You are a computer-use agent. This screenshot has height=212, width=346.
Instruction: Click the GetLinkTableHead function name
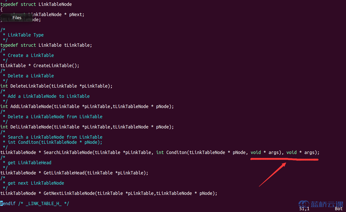tap(64, 173)
